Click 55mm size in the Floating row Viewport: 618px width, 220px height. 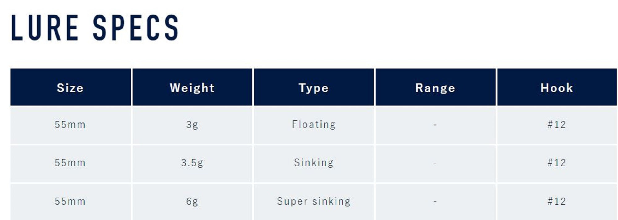coord(70,125)
